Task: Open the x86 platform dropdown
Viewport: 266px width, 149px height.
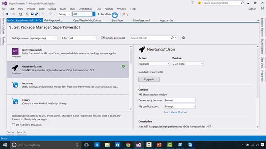Action: coord(84,14)
